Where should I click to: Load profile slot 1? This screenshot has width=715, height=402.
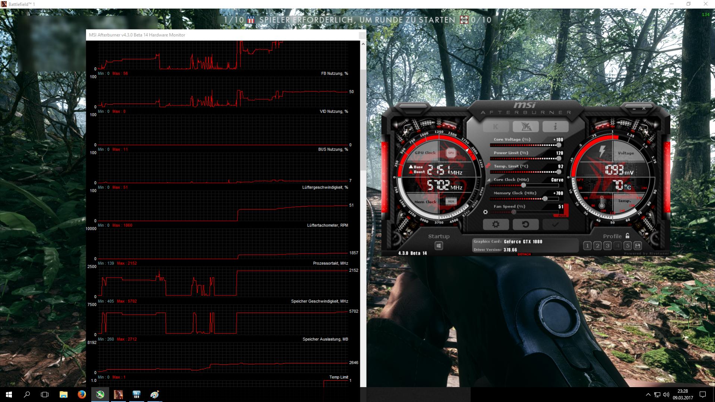point(587,246)
